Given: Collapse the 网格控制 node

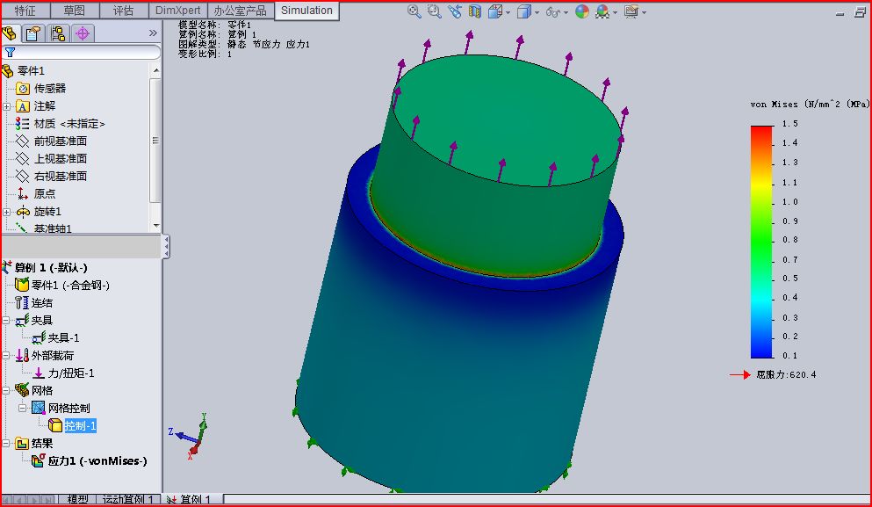Looking at the screenshot, I should point(22,409).
